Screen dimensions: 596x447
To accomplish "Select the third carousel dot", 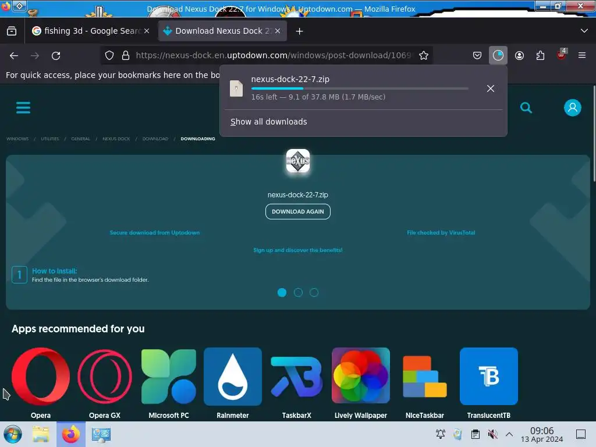I will coord(314,292).
